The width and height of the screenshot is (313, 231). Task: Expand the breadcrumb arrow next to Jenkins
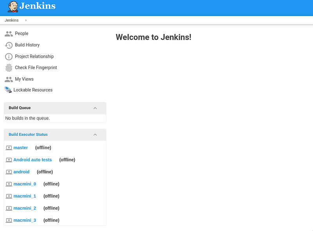[26, 20]
